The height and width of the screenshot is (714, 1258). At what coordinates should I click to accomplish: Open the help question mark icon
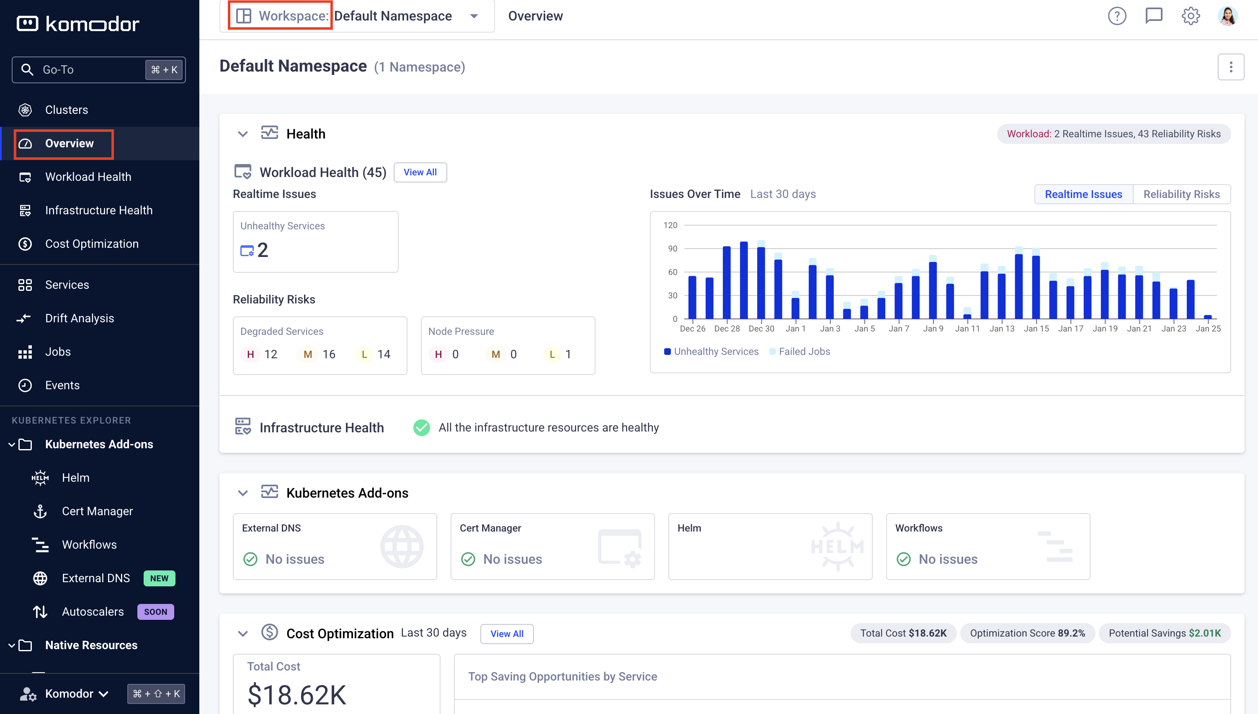point(1117,16)
